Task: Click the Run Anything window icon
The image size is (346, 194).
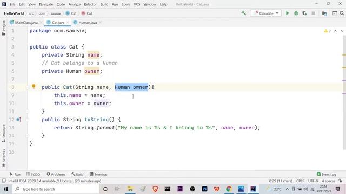Action: pyautogui.click(x=335, y=13)
